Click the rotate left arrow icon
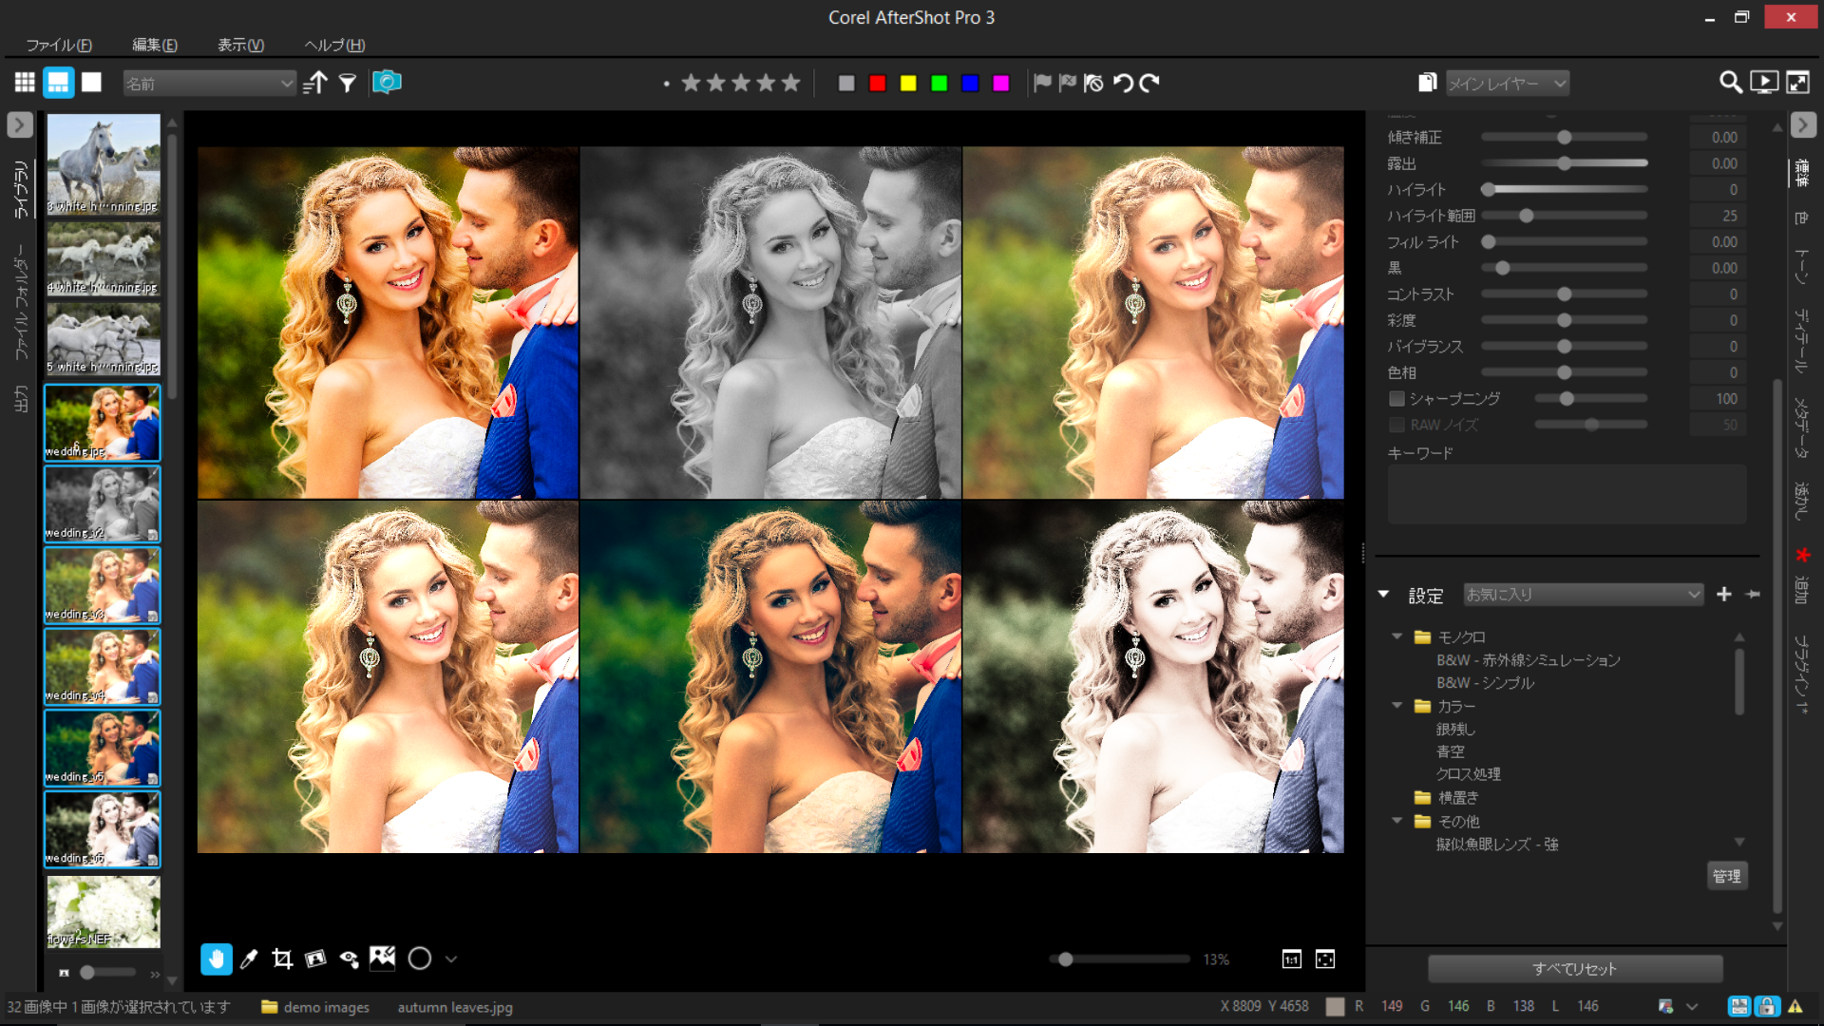The width and height of the screenshot is (1824, 1026). pyautogui.click(x=1123, y=84)
